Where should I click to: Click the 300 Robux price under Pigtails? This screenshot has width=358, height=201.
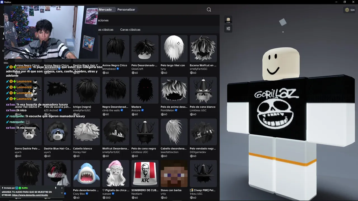(x=106, y=198)
